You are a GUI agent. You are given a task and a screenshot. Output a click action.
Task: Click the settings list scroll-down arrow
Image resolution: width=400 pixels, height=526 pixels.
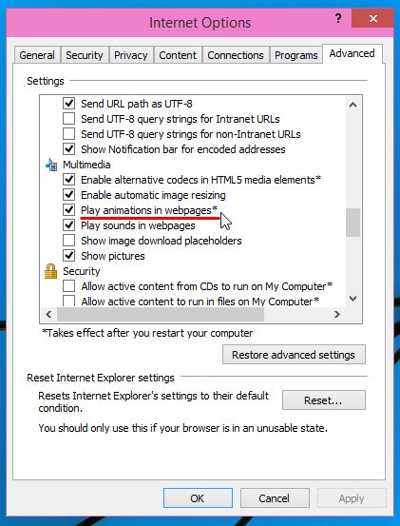(x=352, y=299)
